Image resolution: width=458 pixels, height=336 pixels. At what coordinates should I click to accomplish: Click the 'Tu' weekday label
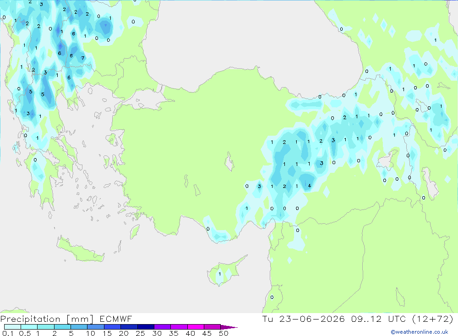(267, 319)
